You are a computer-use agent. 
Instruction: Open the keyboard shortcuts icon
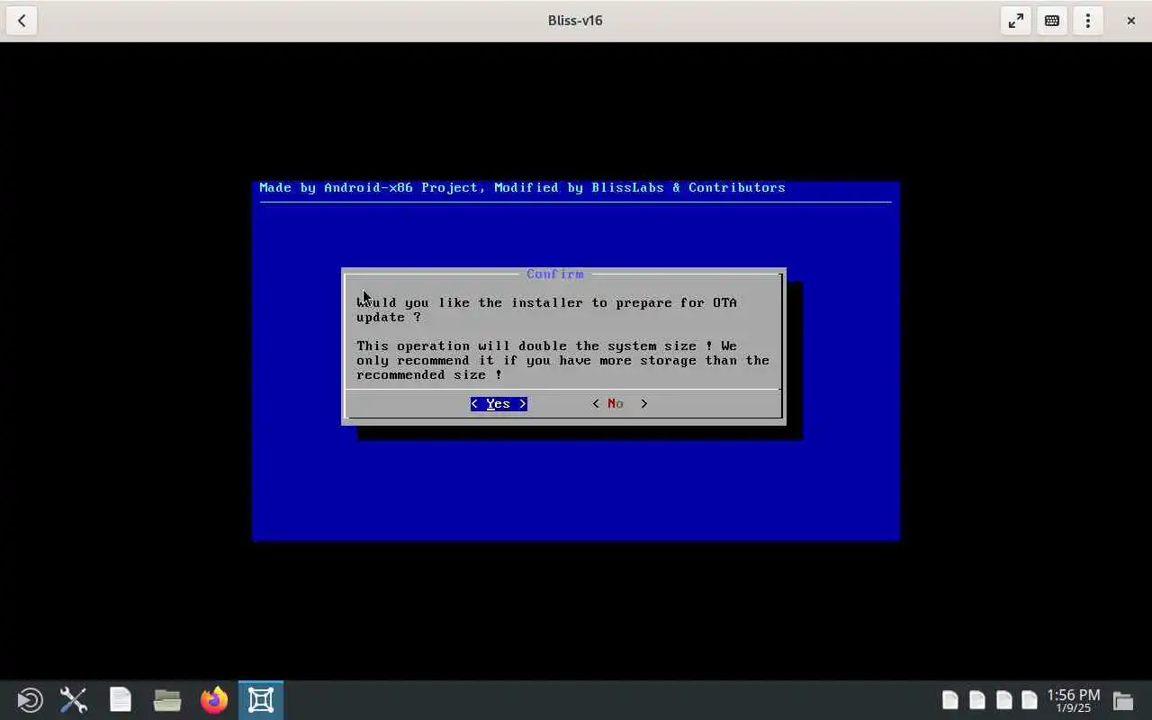coord(1051,21)
